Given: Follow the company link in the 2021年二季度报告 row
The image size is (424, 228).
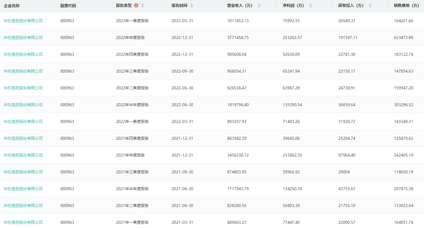Looking at the screenshot, I should tap(23, 205).
